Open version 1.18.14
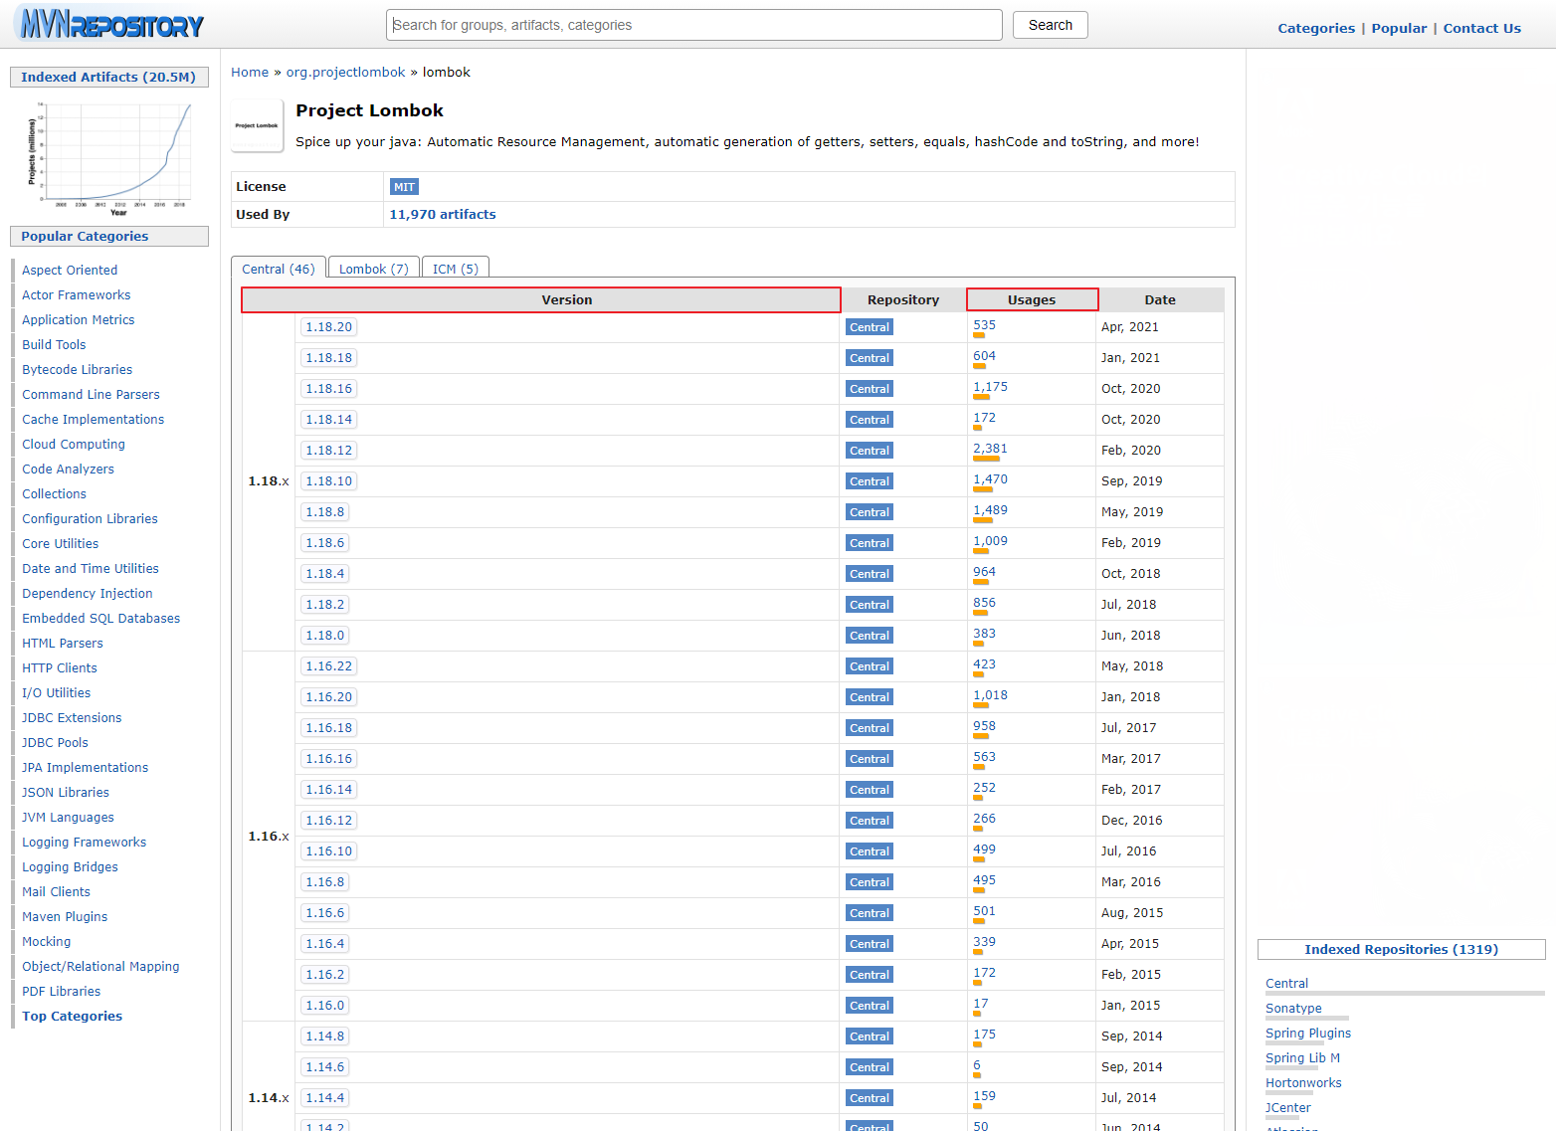Viewport: 1556px width, 1131px height. pyautogui.click(x=328, y=420)
